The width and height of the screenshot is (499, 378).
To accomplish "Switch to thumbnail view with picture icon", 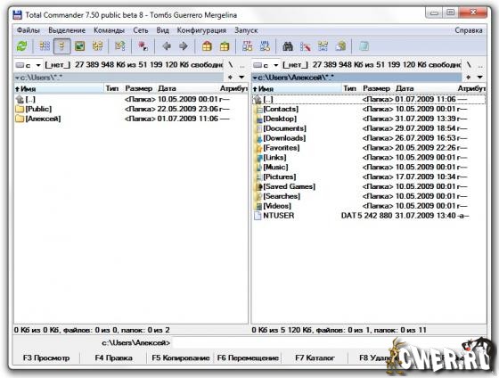I will [x=79, y=46].
